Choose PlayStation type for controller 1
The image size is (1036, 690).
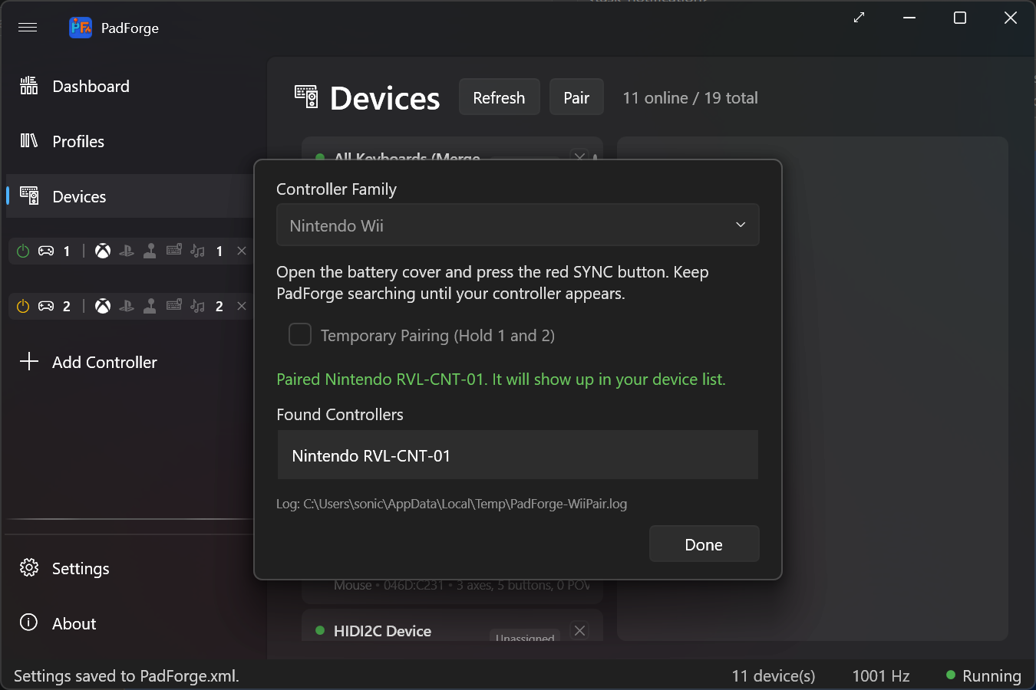127,251
